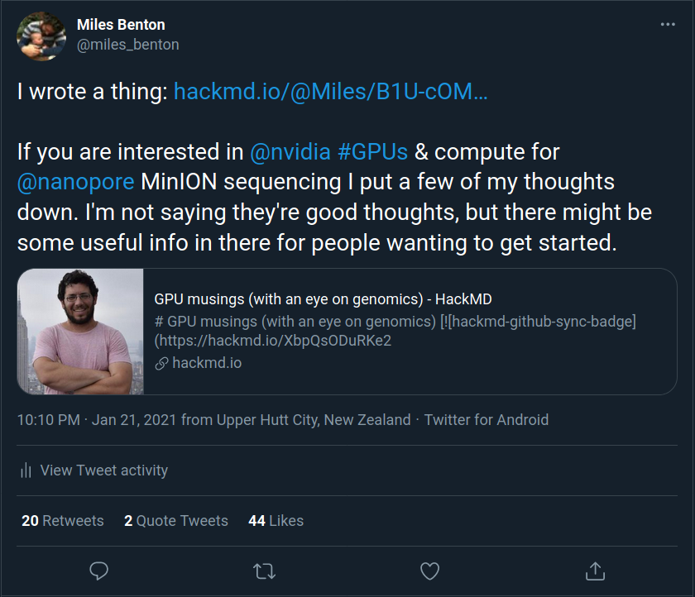Open the @nvidia mention
Screen dimensions: 695x597
coord(290,152)
